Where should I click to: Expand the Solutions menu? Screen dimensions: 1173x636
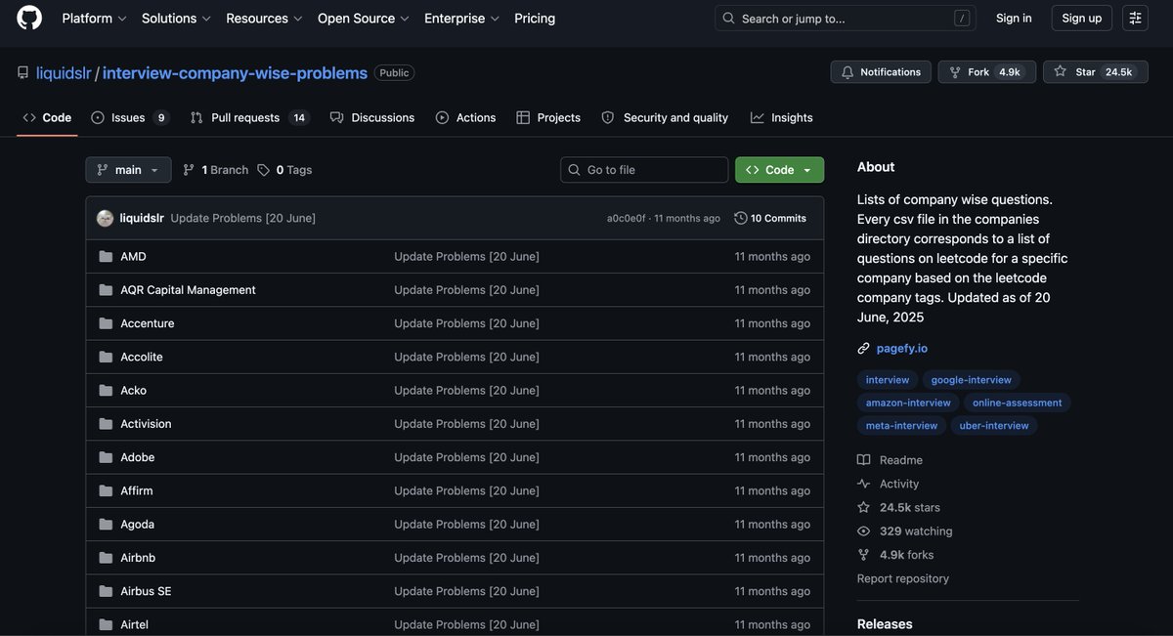point(176,18)
